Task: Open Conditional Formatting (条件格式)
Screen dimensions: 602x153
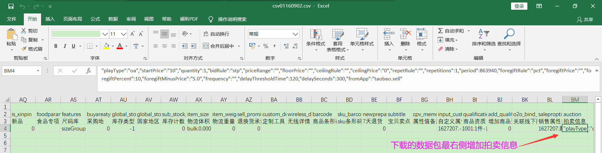Action: tap(315, 35)
